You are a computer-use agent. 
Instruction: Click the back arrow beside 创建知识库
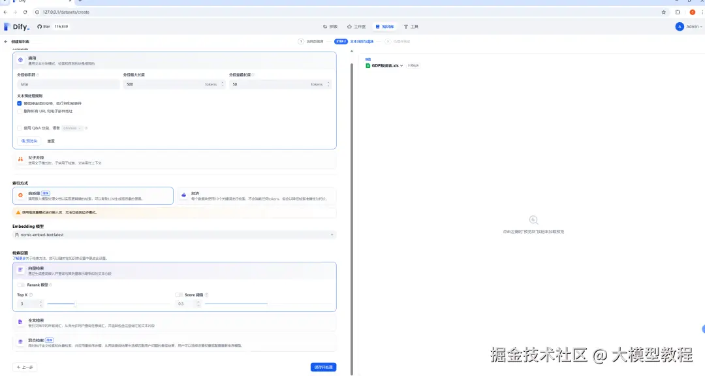pyautogui.click(x=6, y=41)
